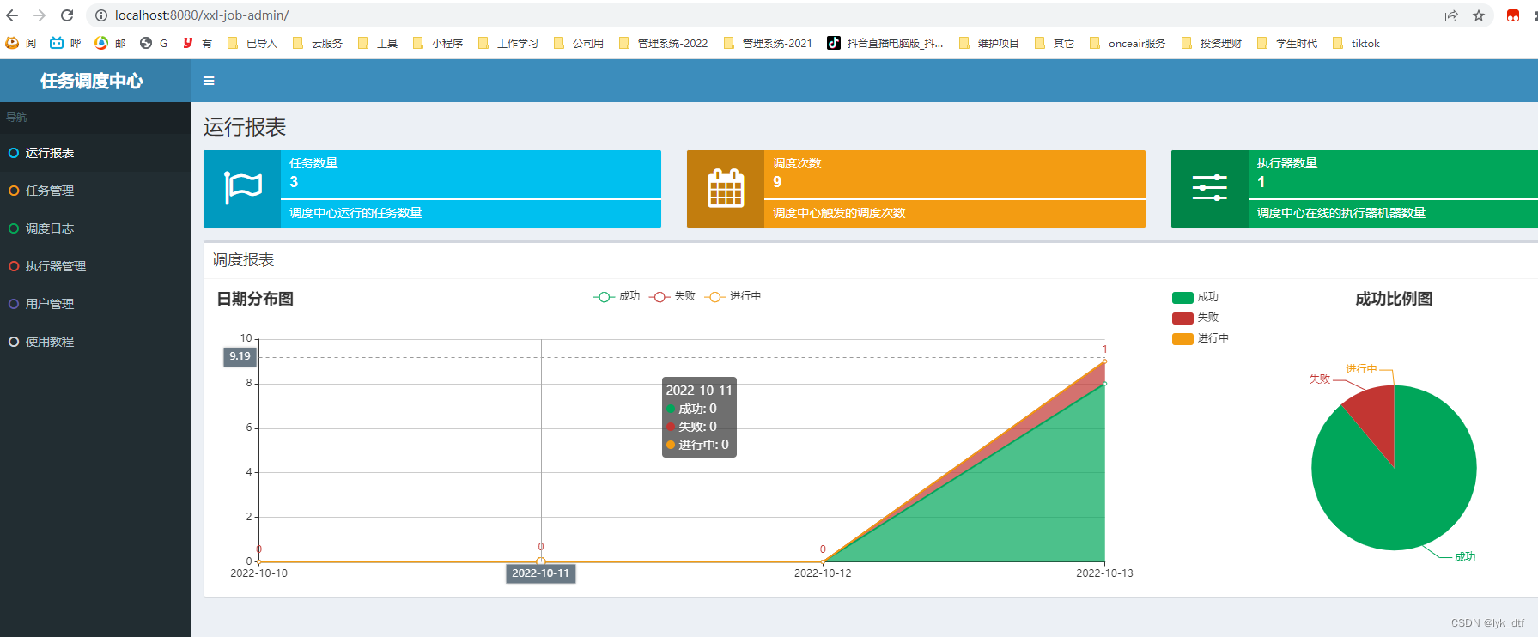
Task: Open the onceair服务 bookmark folder
Action: click(x=1128, y=43)
